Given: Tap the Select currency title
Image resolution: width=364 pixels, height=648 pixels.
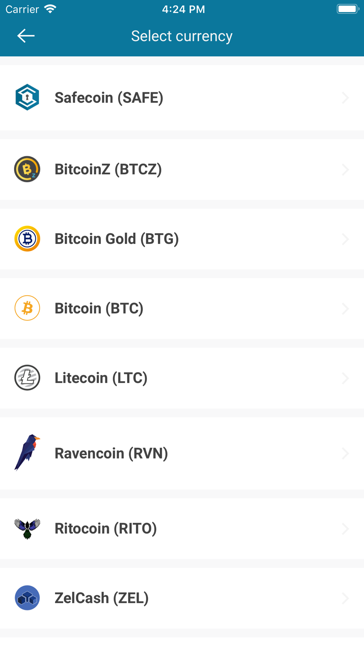Looking at the screenshot, I should (182, 36).
